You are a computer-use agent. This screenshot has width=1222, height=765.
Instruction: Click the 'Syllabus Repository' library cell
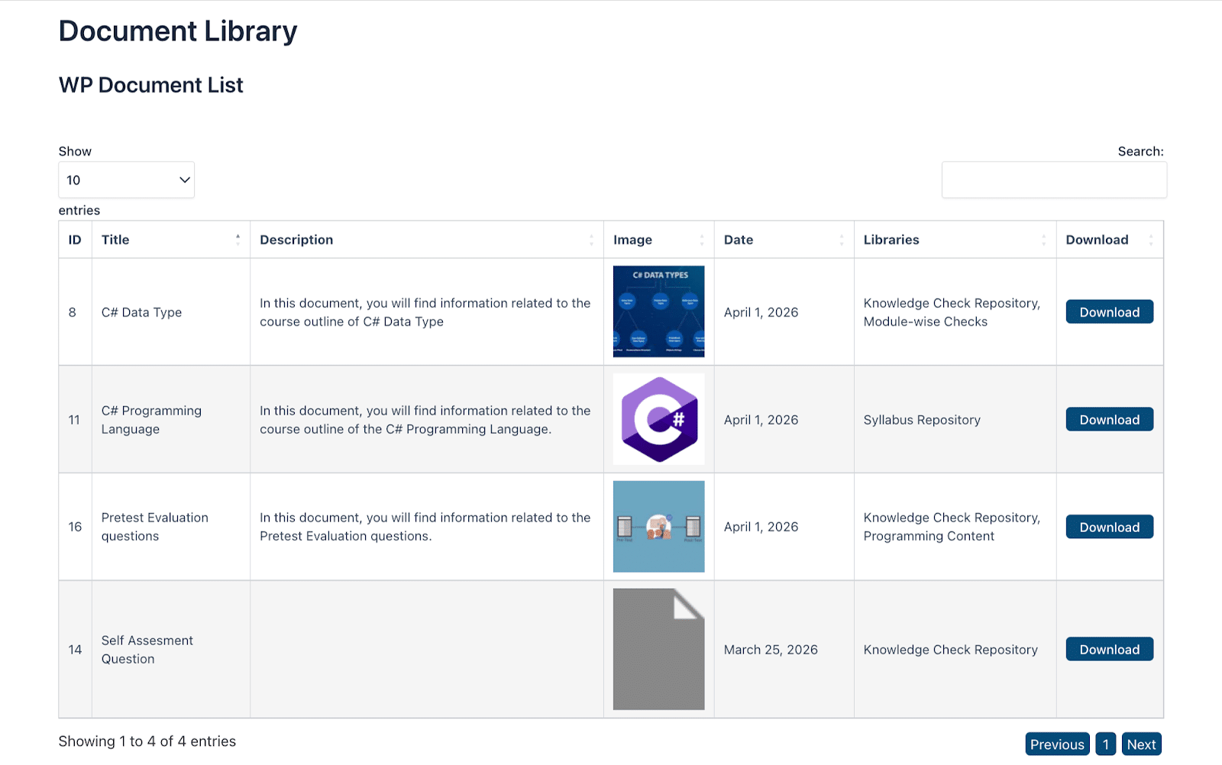tap(955, 420)
